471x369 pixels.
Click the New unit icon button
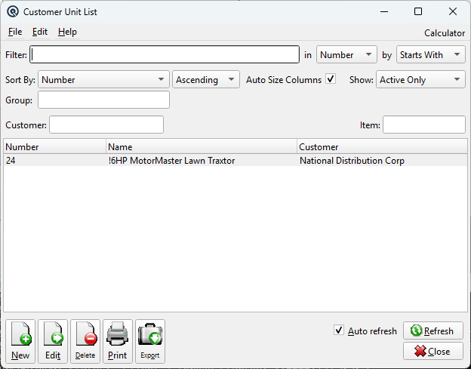click(20, 341)
